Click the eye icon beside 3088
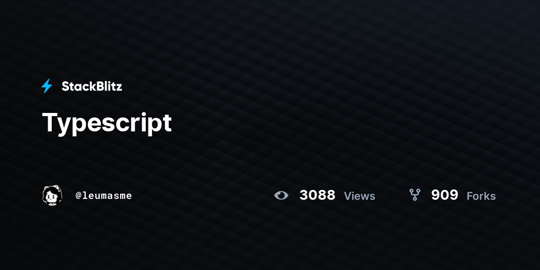Viewport: 540px width, 270px height. [x=281, y=195]
